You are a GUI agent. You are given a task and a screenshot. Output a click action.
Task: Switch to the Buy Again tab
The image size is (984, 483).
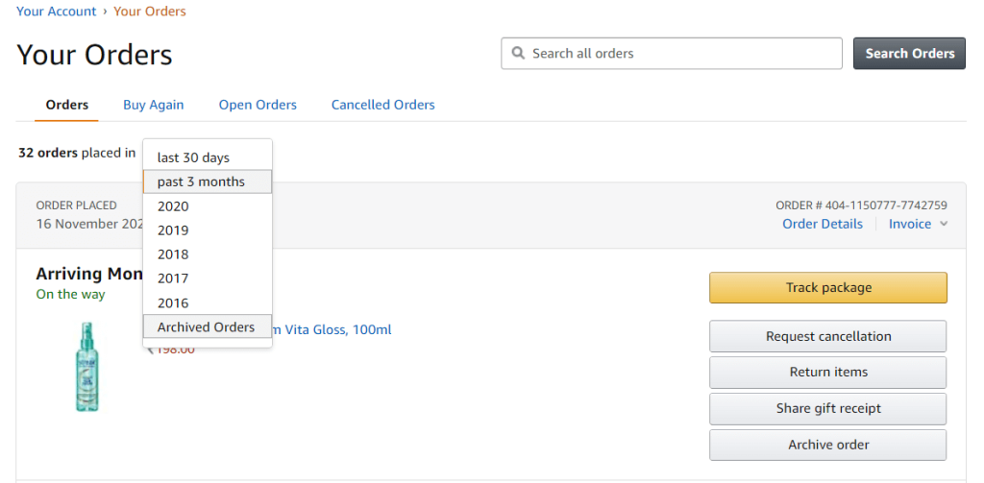tap(153, 105)
